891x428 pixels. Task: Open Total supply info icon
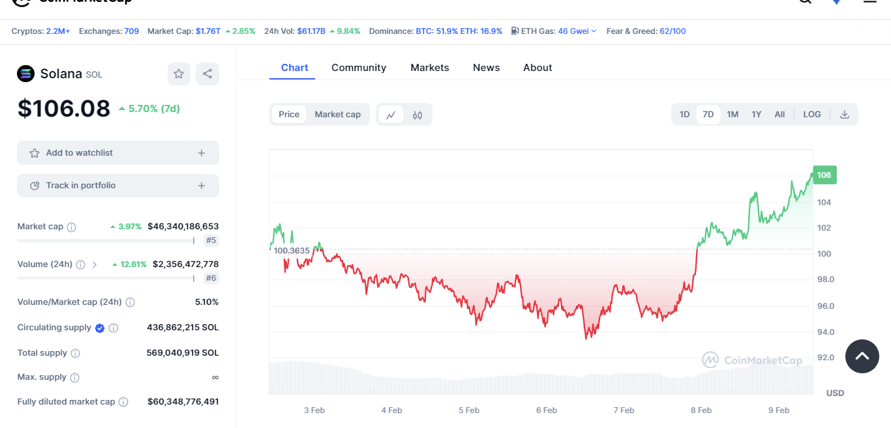[x=75, y=353]
